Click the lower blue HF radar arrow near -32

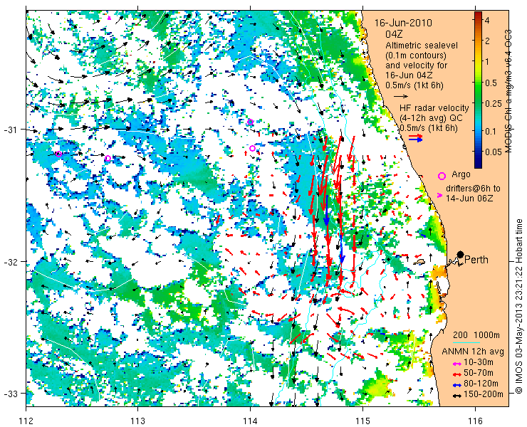click(342, 249)
